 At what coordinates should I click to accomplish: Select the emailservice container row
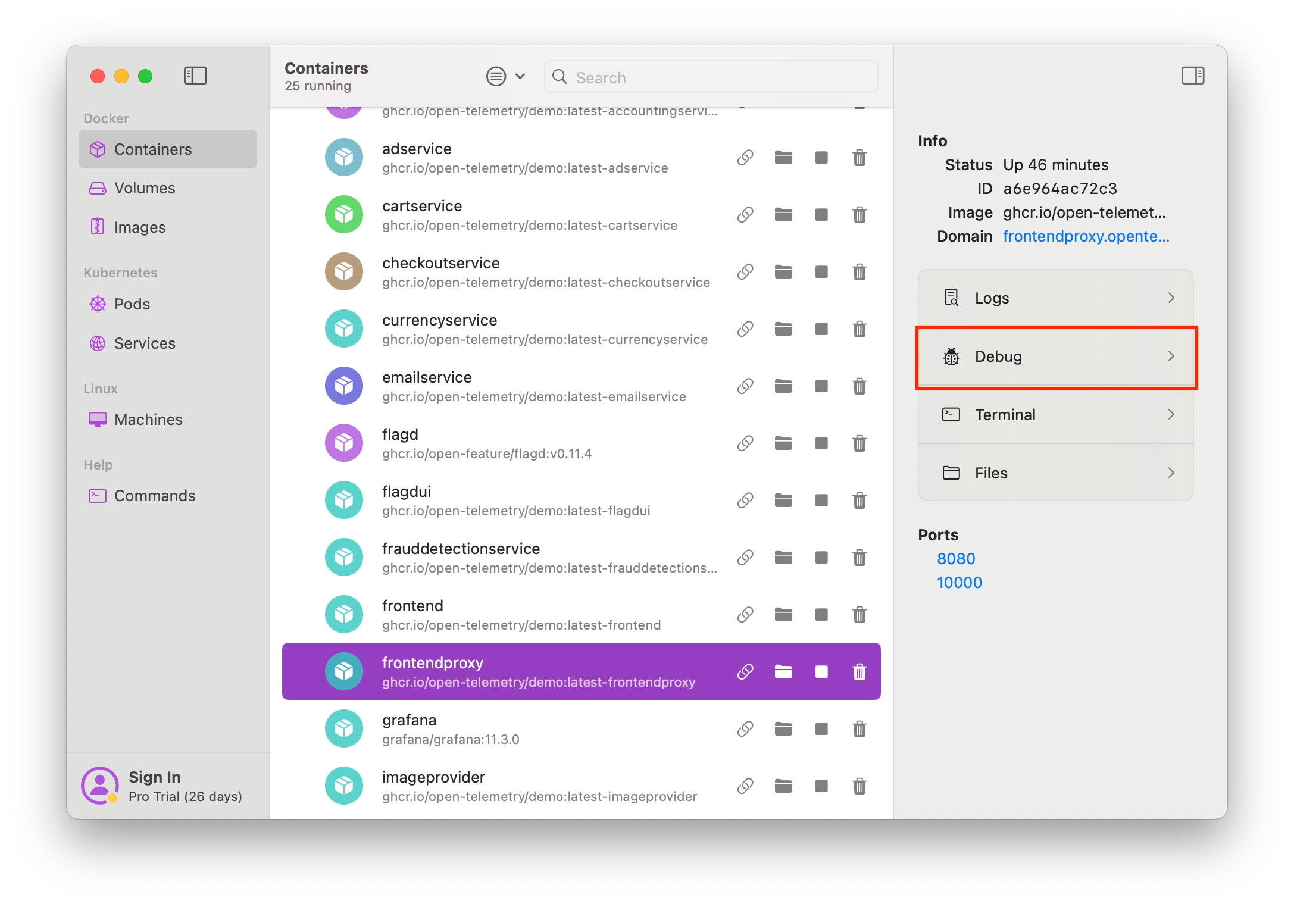coord(582,386)
